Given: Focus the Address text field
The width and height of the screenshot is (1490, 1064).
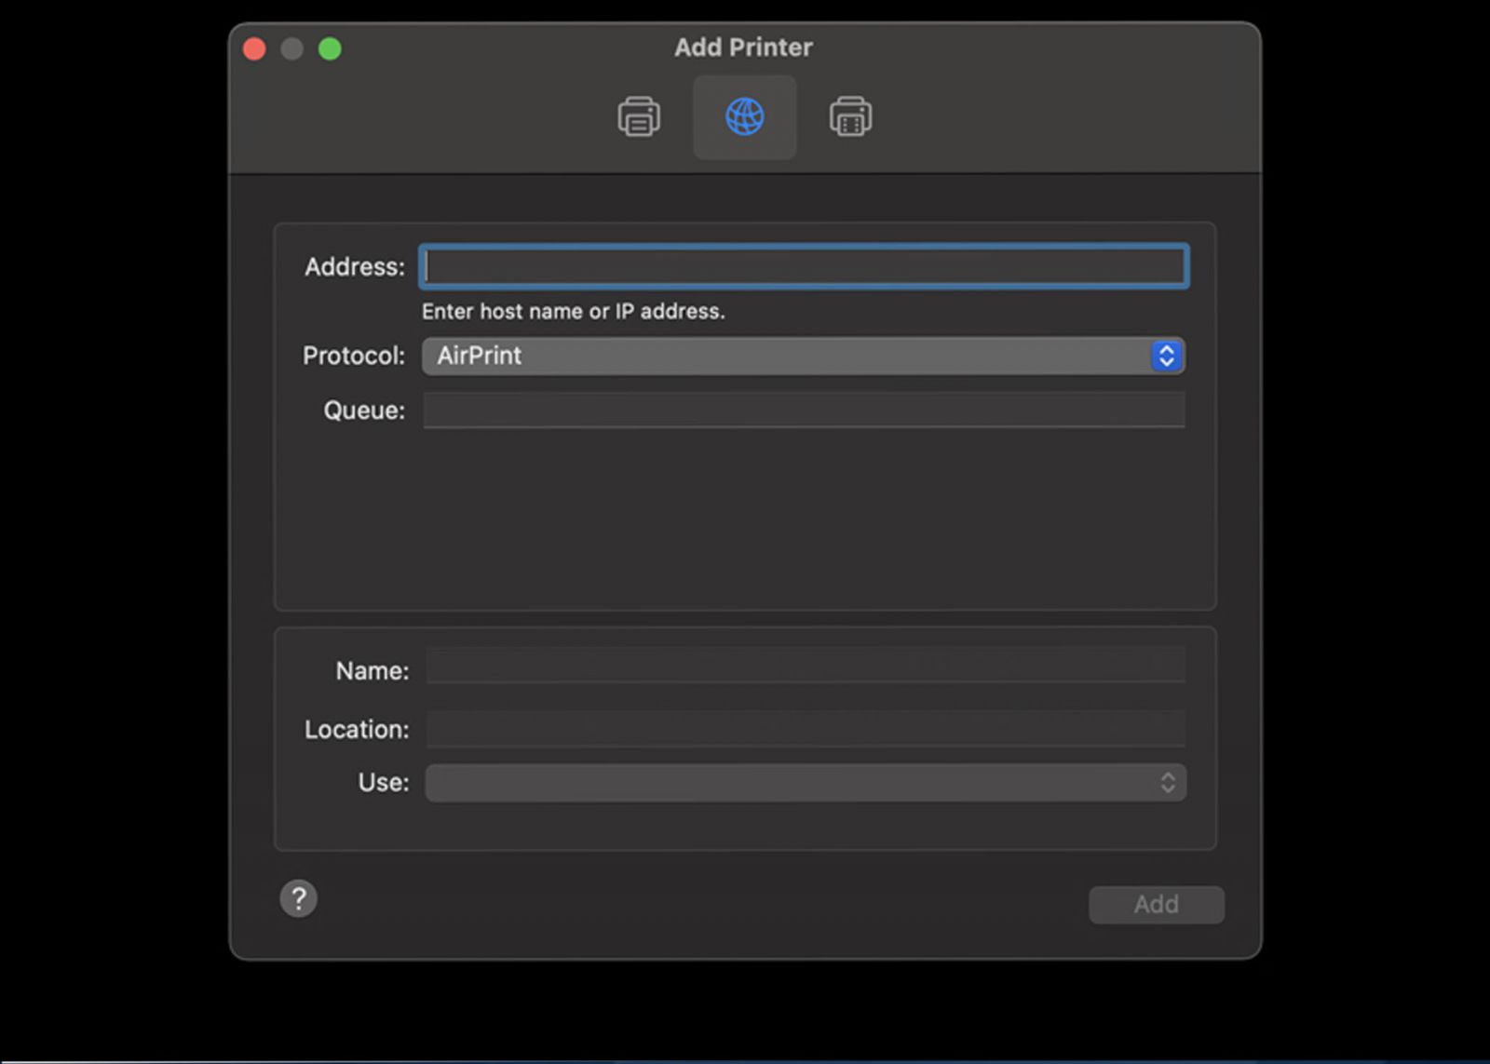Looking at the screenshot, I should pyautogui.click(x=804, y=267).
